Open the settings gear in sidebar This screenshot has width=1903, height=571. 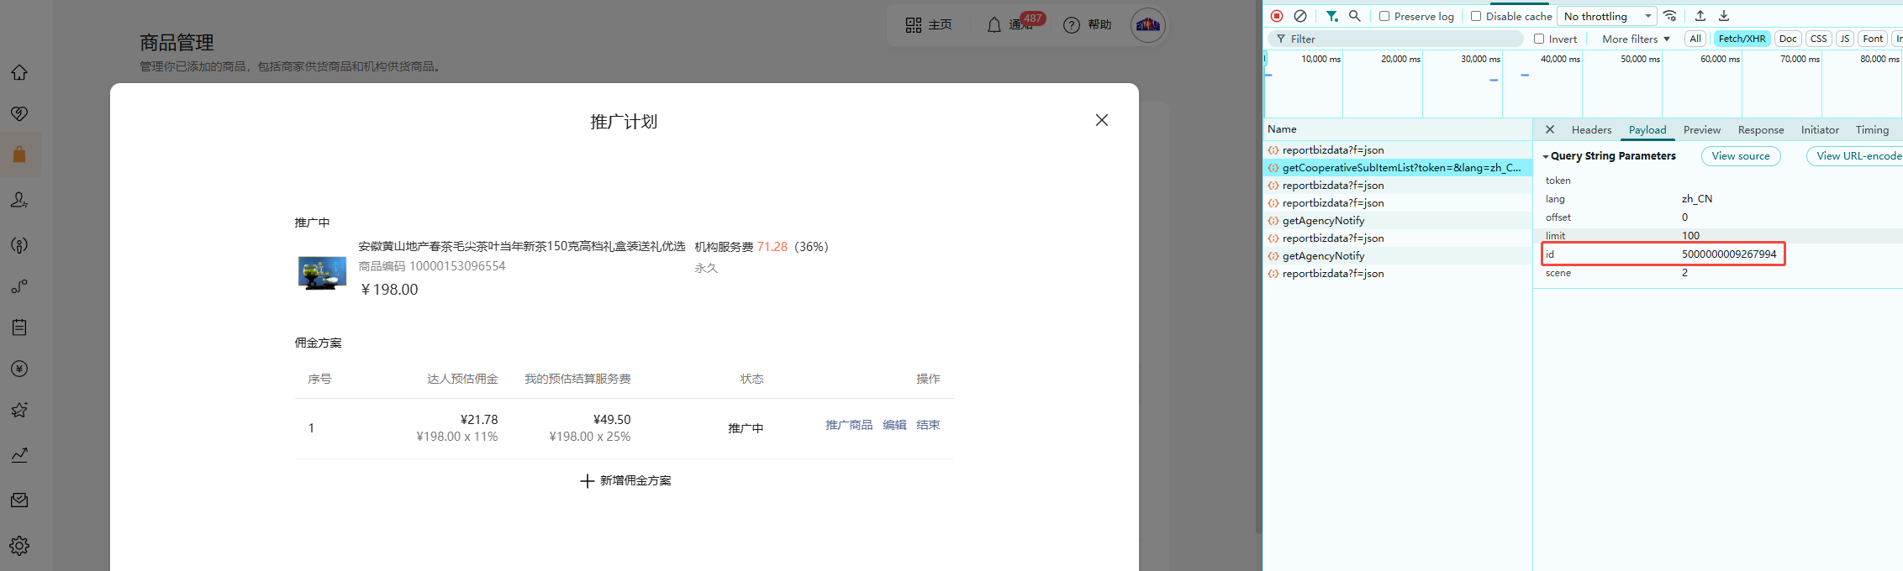[19, 546]
